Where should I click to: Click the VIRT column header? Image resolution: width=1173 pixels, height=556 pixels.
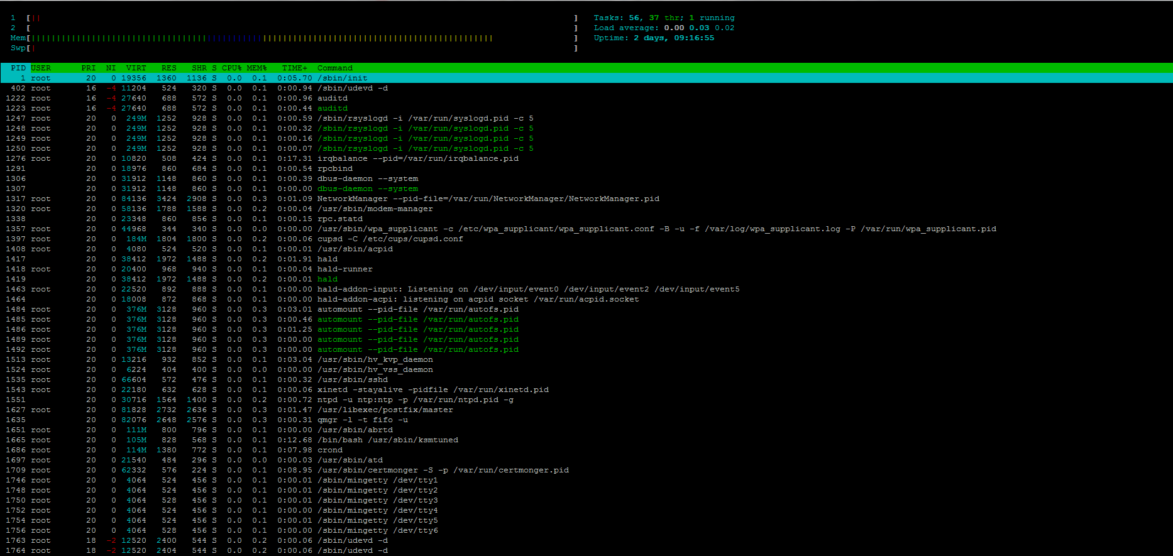tap(136, 68)
